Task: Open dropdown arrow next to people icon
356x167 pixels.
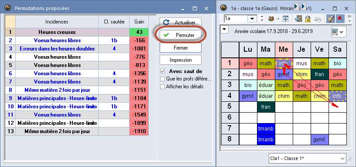Action: (x=278, y=19)
